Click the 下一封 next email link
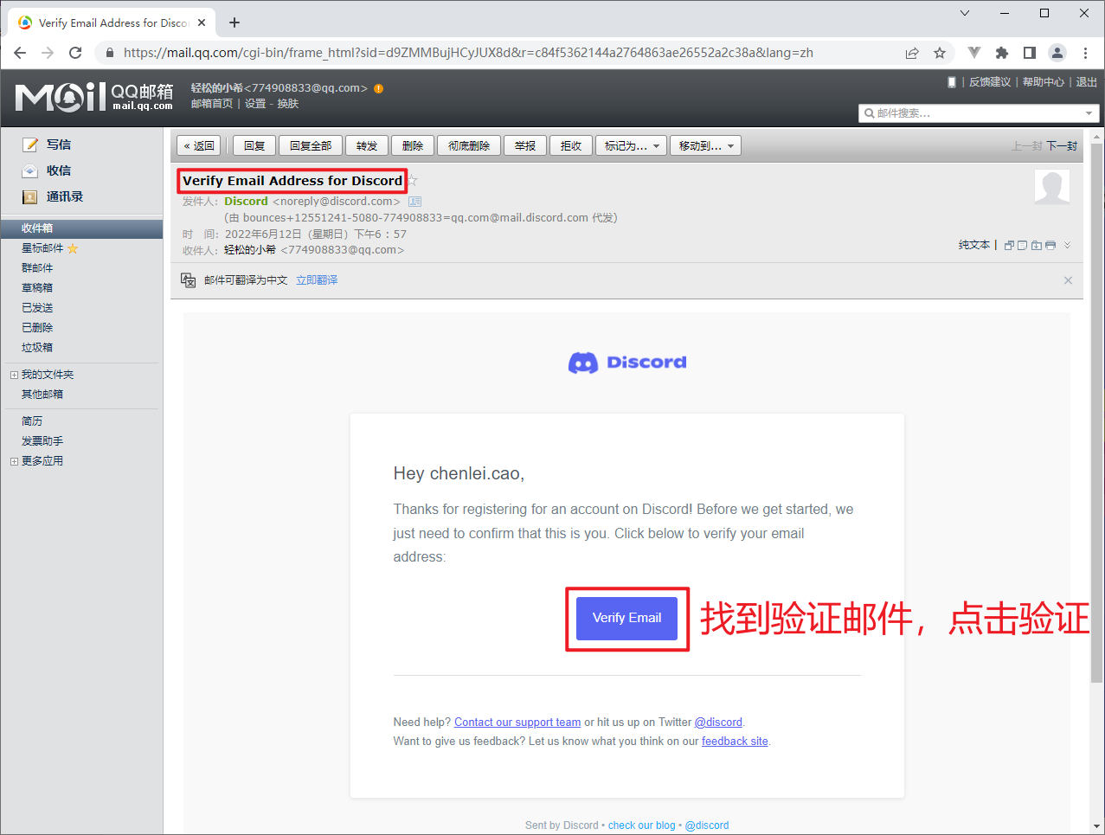Image resolution: width=1105 pixels, height=835 pixels. pos(1062,146)
